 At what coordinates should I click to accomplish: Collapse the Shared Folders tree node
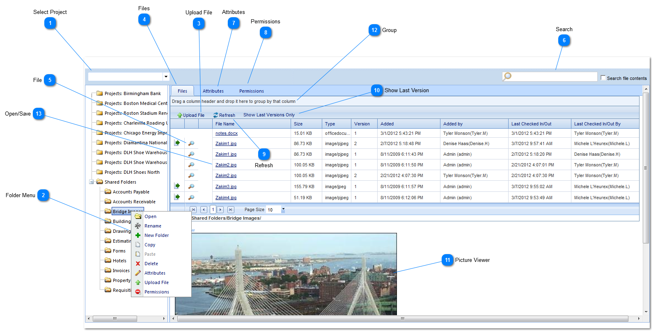pos(92,182)
